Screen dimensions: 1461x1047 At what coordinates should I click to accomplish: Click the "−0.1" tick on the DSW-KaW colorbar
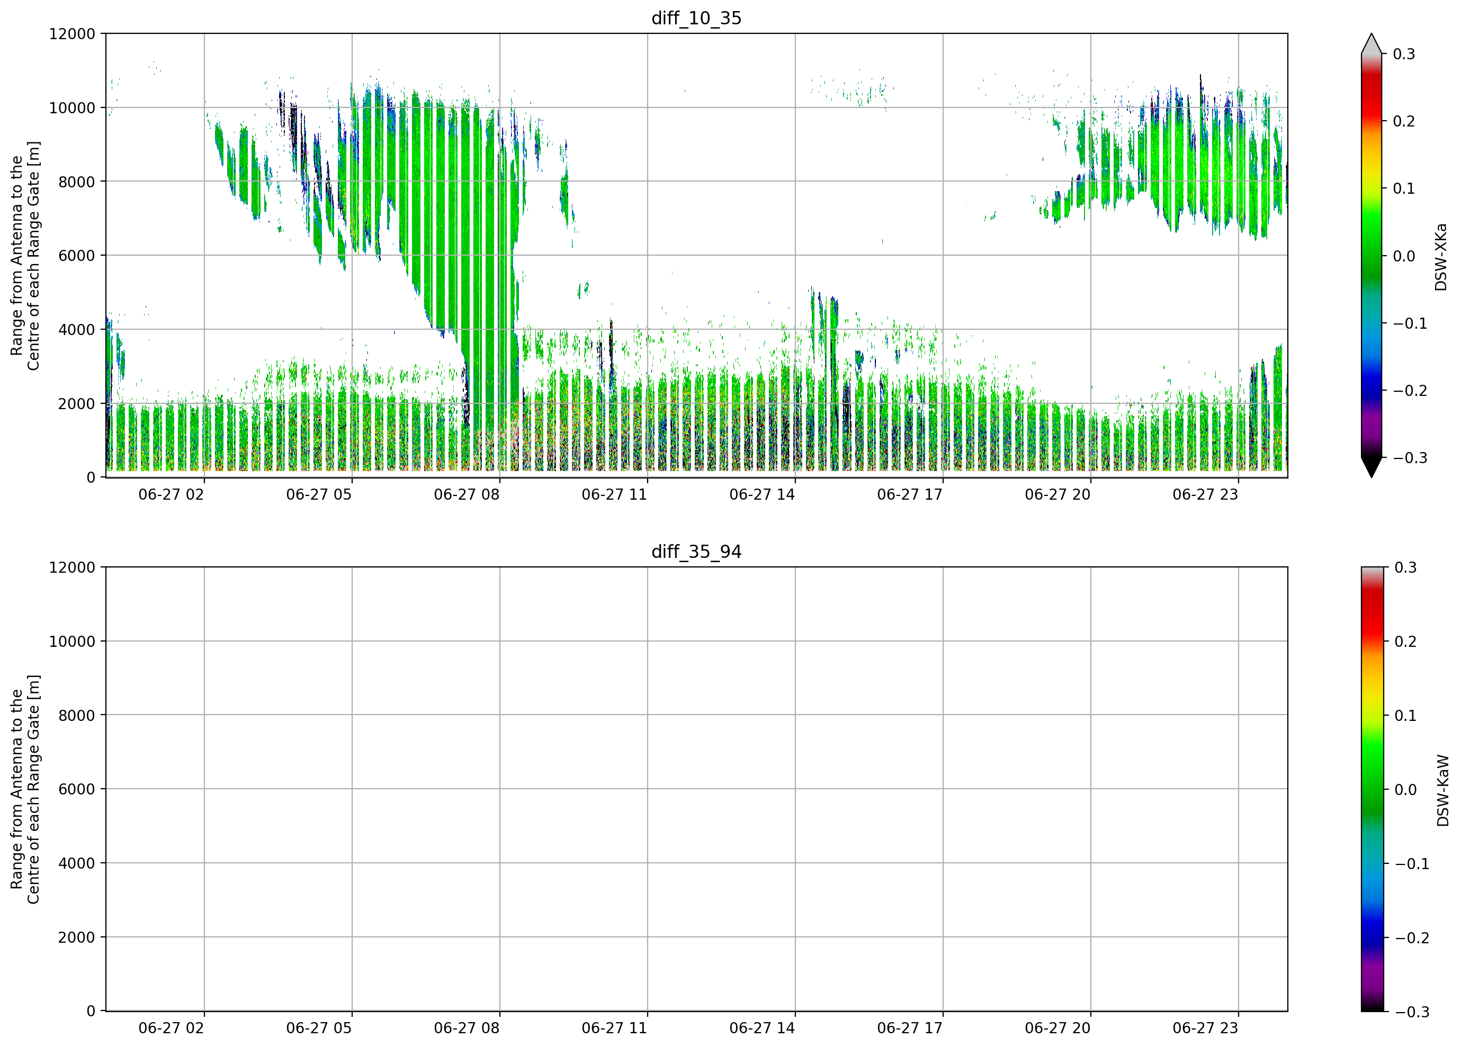(1412, 864)
